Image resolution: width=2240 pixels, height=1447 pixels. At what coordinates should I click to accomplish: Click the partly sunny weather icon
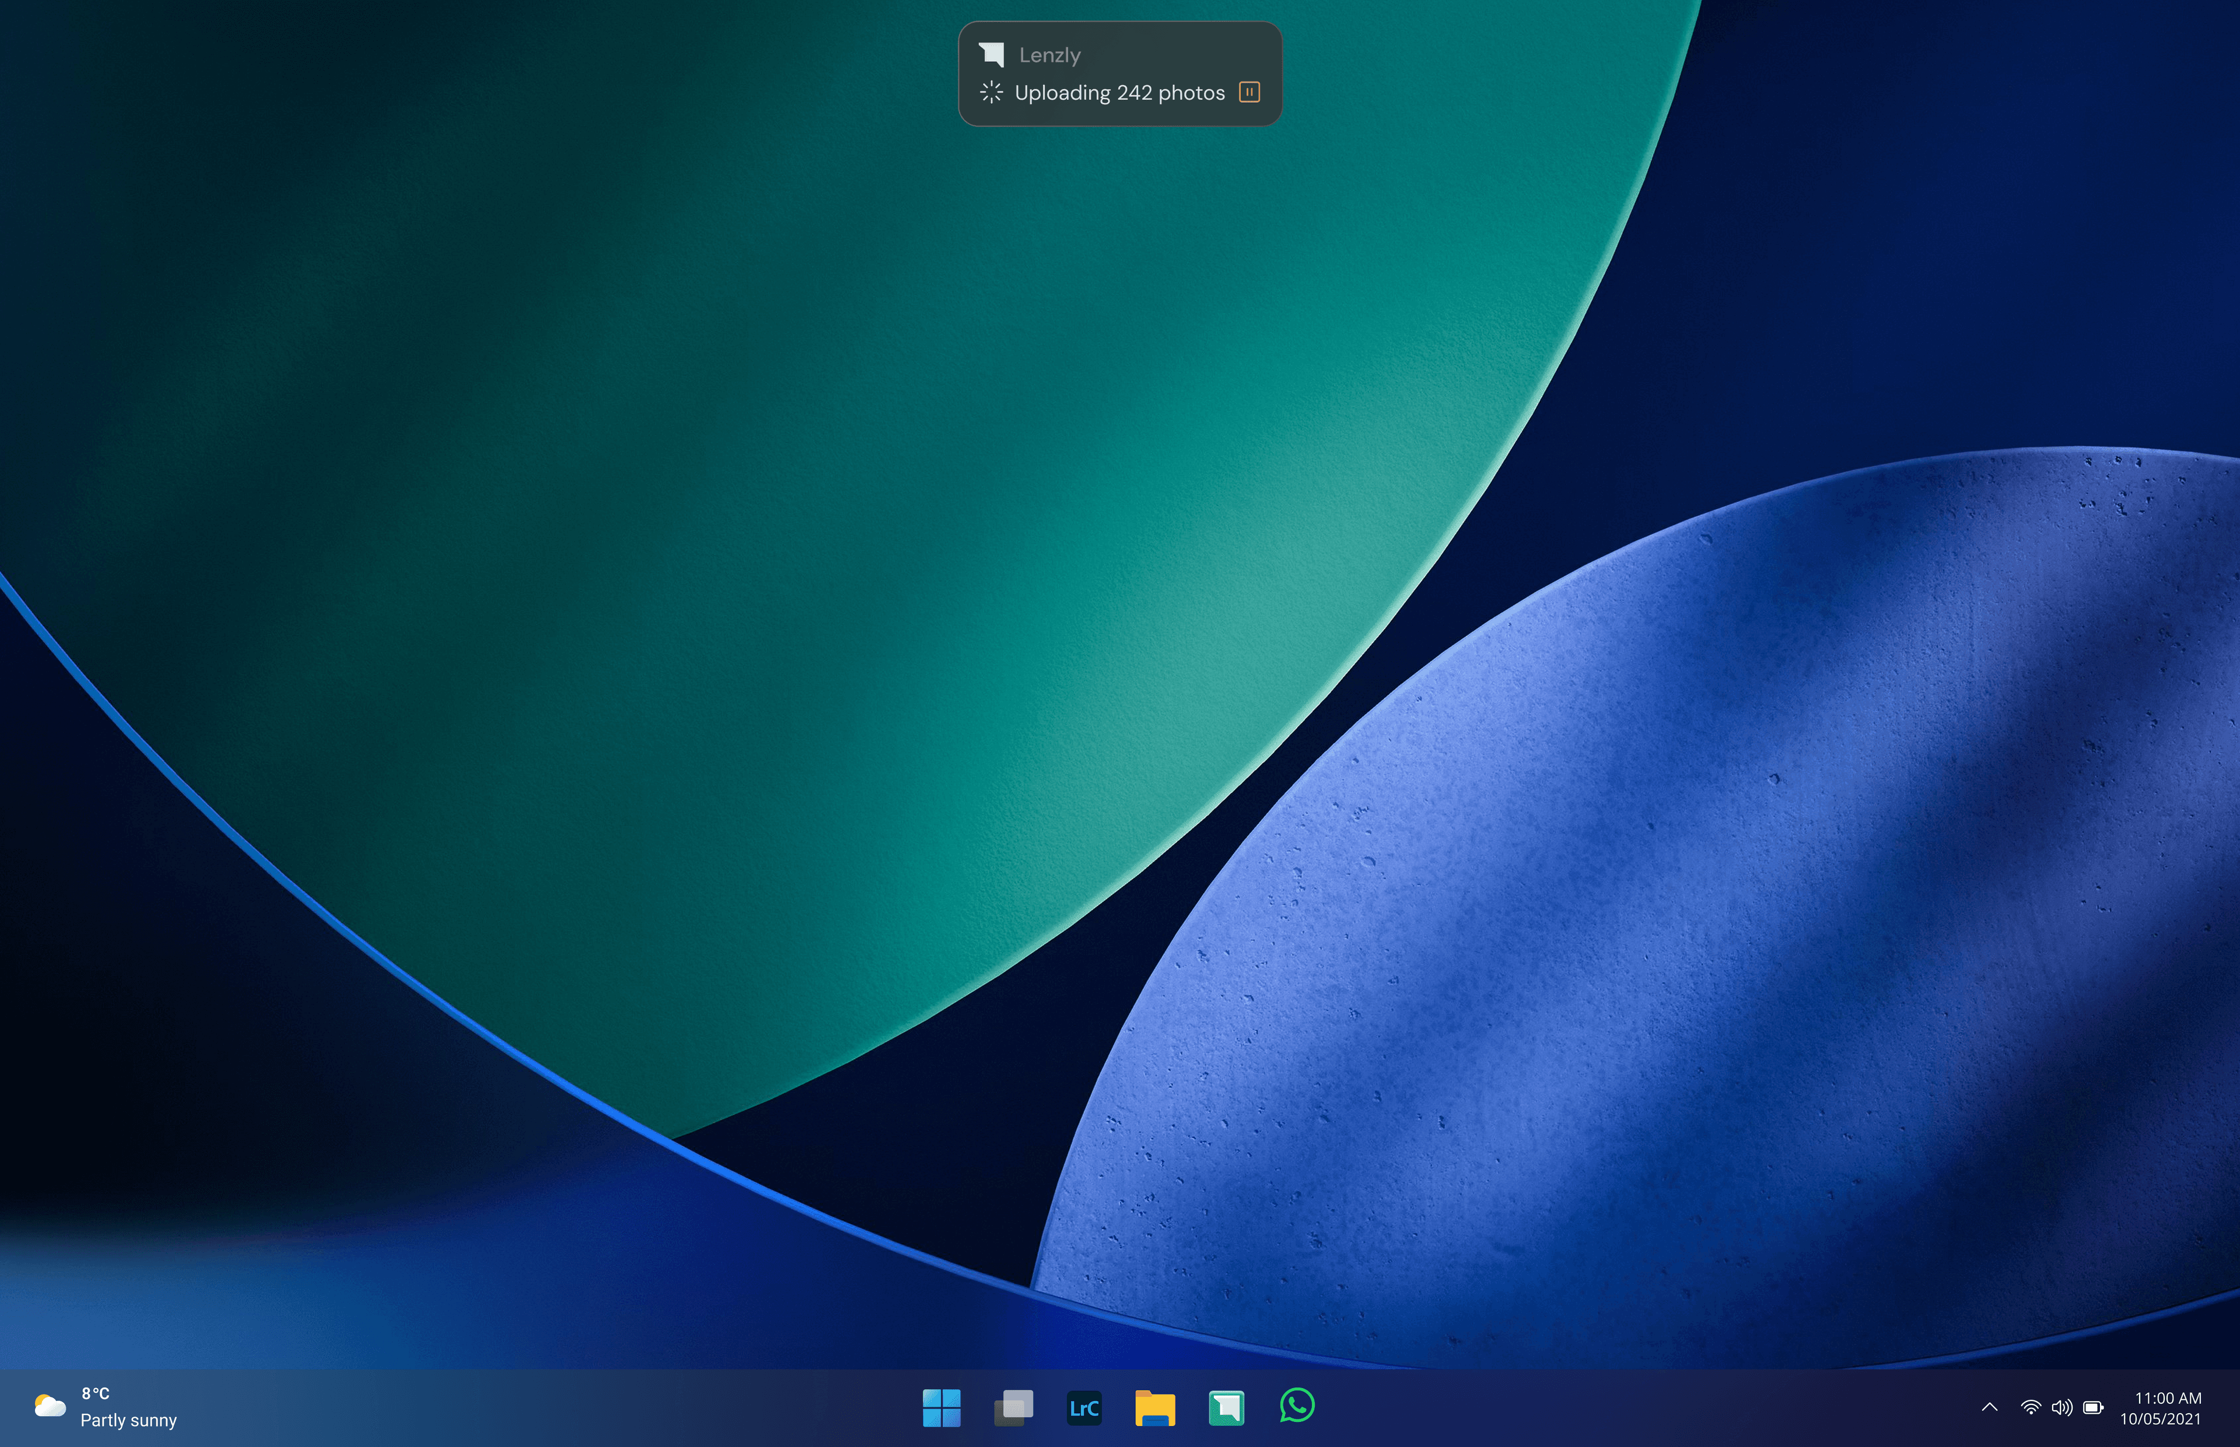(50, 1406)
